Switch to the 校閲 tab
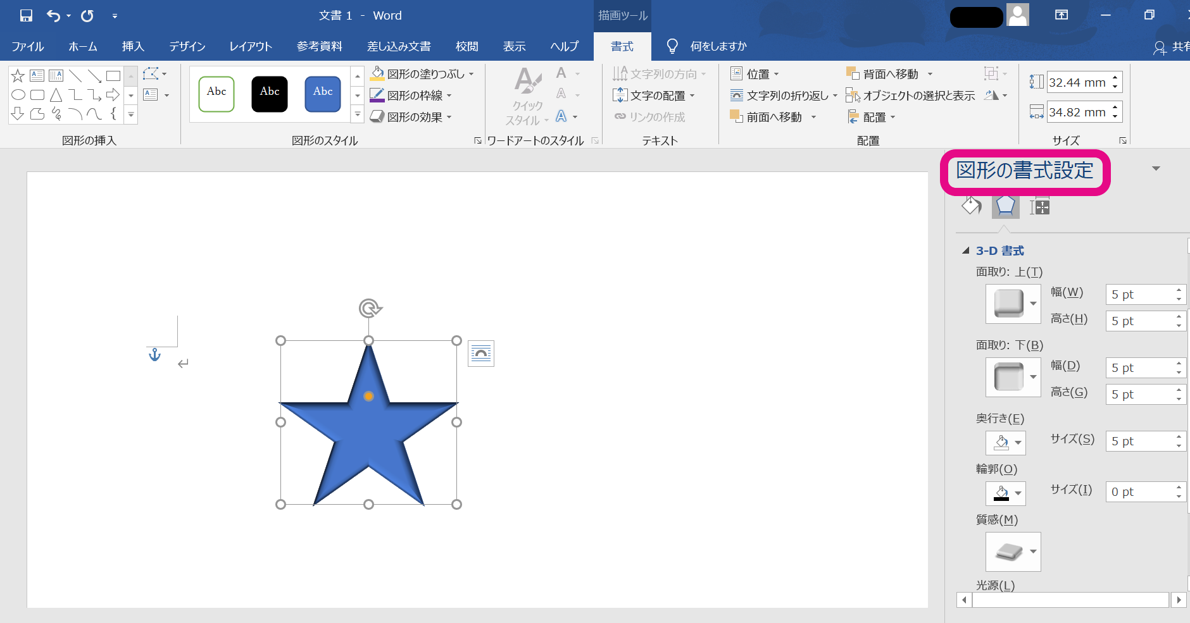 (x=467, y=46)
